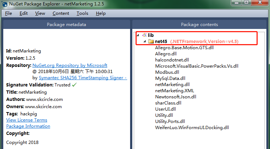Click the Package contents panel header

(200, 25)
